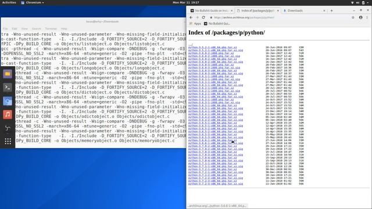This screenshot has width=372, height=209.
Task: Open the clock and calendar popup
Action: [186, 2]
